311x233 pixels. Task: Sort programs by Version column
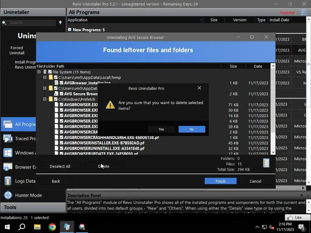(x=240, y=20)
